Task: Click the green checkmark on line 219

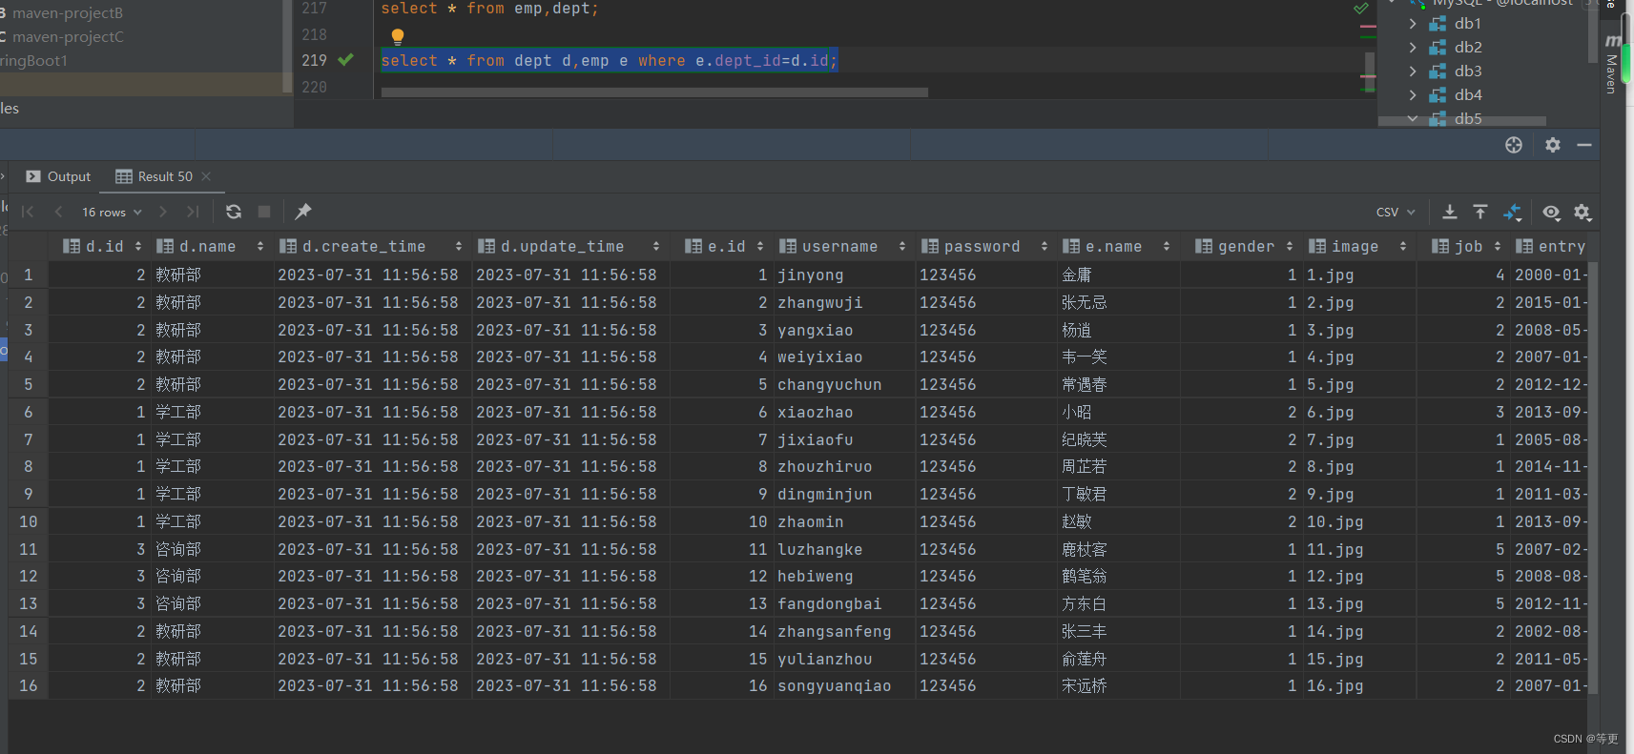Action: tap(345, 60)
